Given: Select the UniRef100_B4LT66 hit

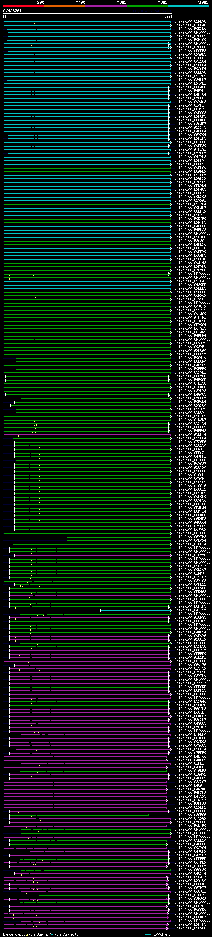Looking at the screenshot, I should [x=190, y=756].
